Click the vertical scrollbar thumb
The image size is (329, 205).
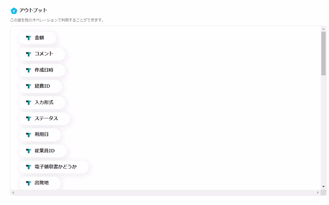pos(324,54)
